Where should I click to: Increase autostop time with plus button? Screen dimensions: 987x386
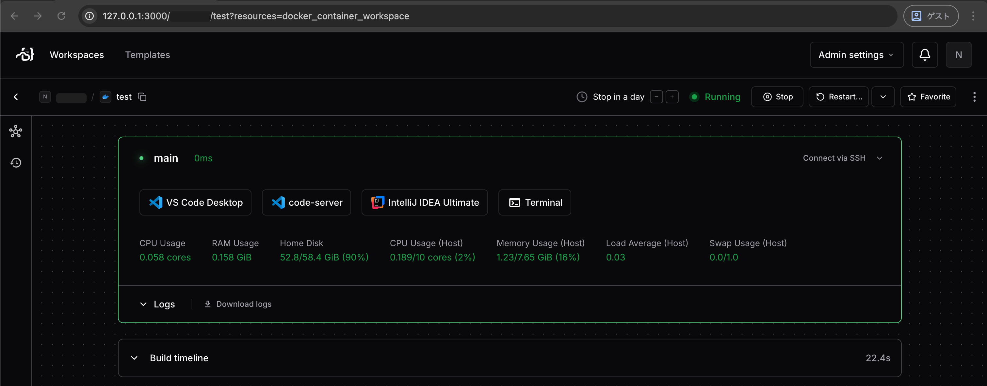(x=672, y=97)
